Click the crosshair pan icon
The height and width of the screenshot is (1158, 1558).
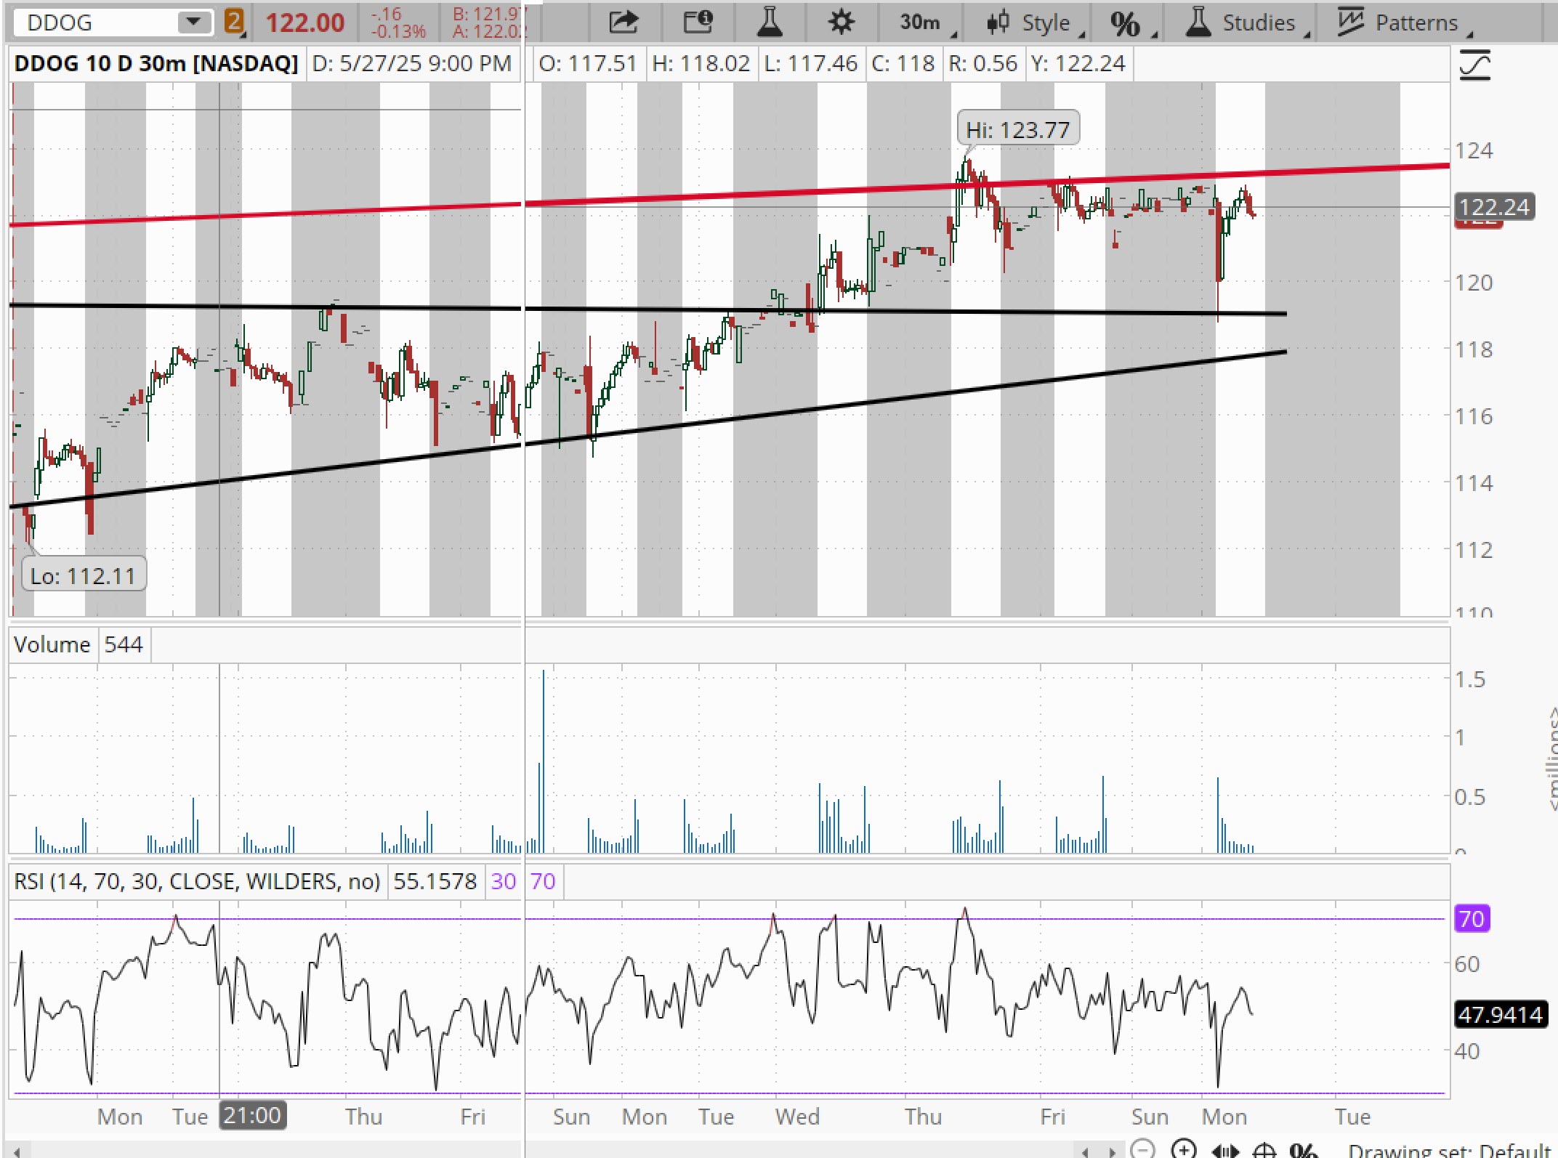point(1264,1151)
